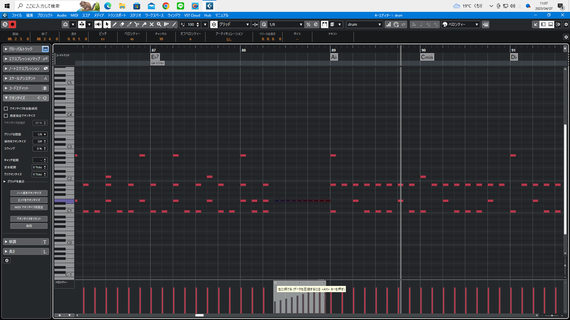Image resolution: width=570 pixels, height=320 pixels.
Task: Select the Glue tool
Action: point(145,24)
